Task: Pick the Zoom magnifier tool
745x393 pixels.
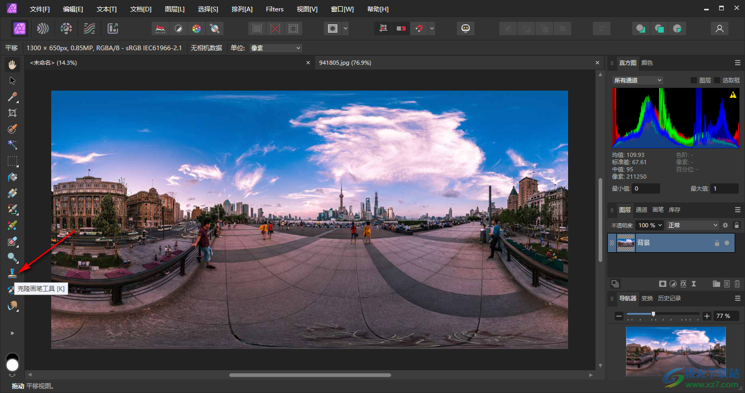Action: click(12, 257)
